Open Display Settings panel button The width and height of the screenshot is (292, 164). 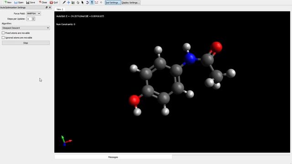click(130, 3)
